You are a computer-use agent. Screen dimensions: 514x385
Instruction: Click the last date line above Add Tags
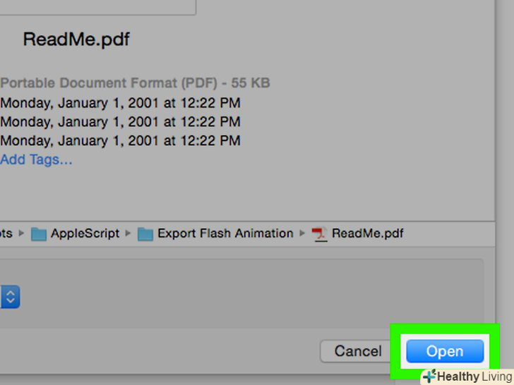click(120, 140)
